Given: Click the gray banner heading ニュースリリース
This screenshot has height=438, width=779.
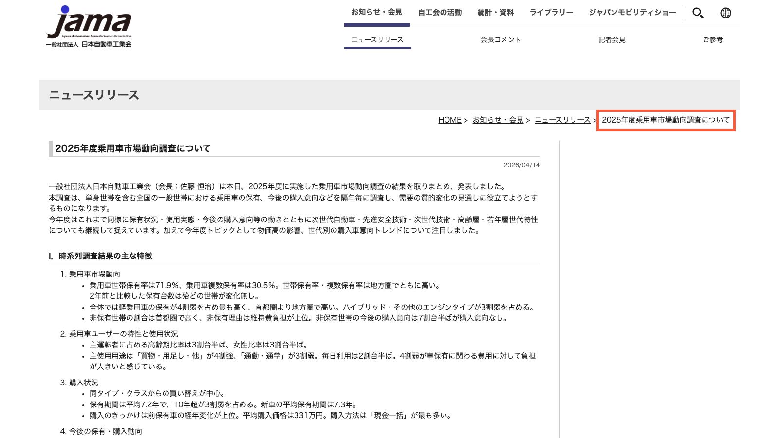Looking at the screenshot, I should 94,95.
